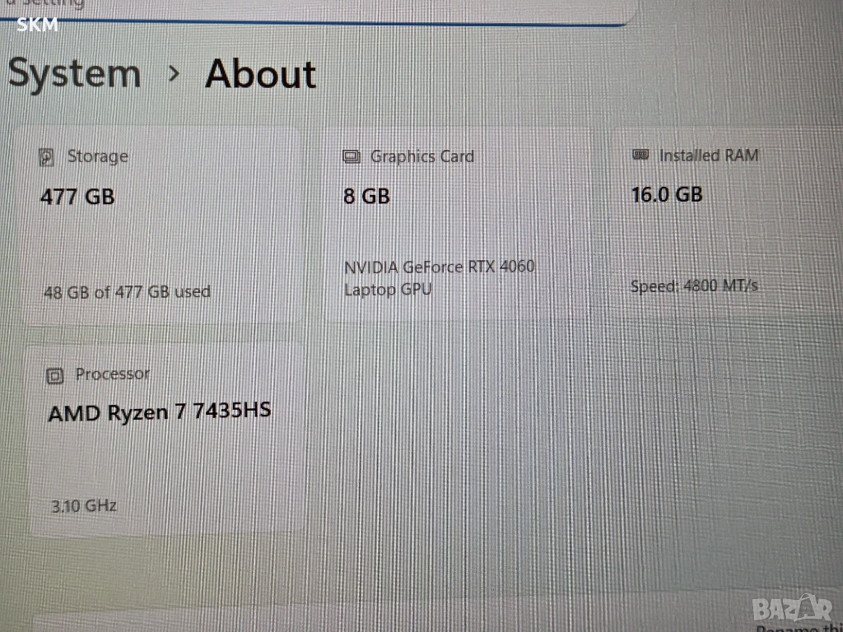Select the 477 GB storage value
The width and height of the screenshot is (843, 632).
pyautogui.click(x=77, y=197)
